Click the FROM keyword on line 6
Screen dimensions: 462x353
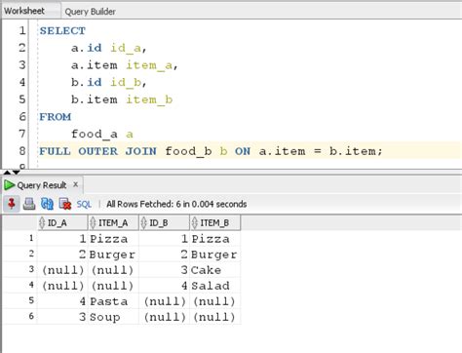point(55,117)
